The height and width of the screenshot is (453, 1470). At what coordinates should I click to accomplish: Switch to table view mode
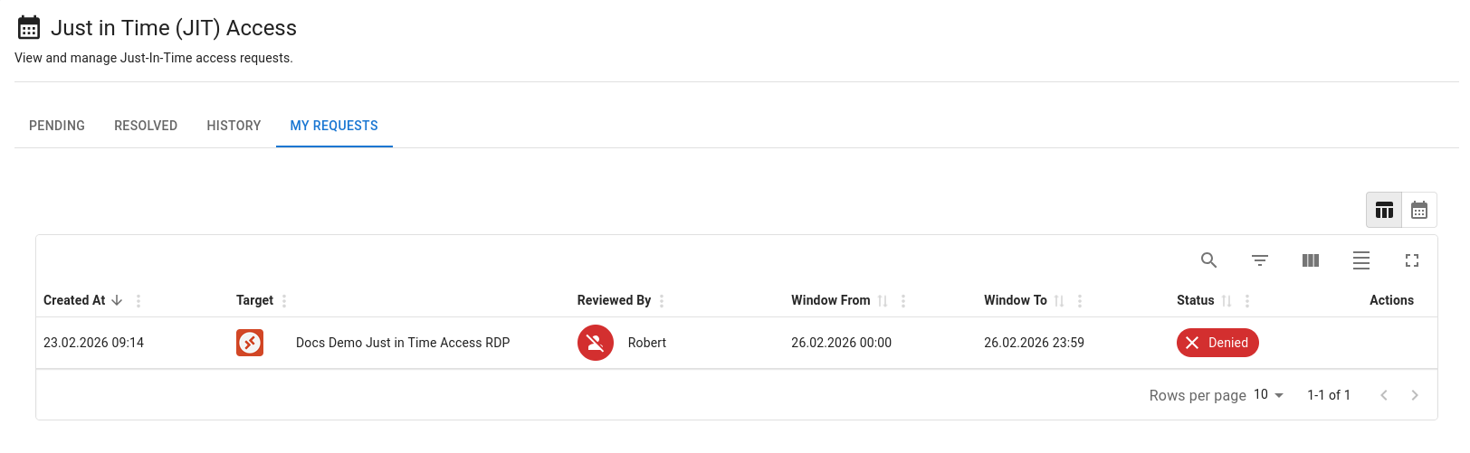pos(1384,211)
